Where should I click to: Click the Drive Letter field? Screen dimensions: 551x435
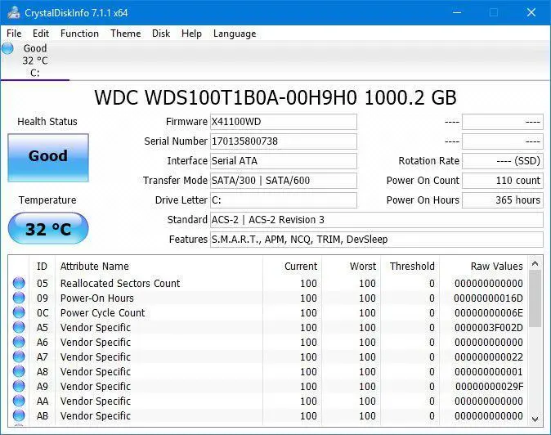(284, 200)
